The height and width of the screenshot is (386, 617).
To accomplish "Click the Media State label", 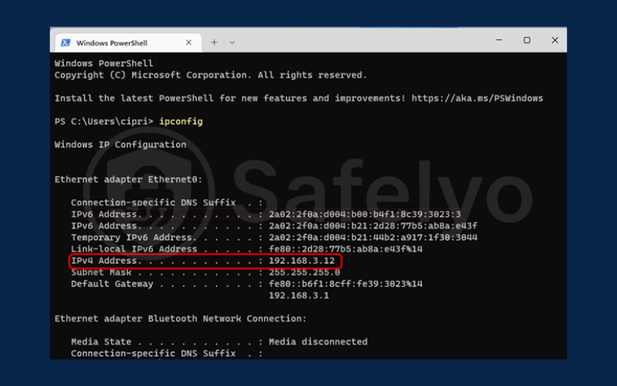I will pyautogui.click(x=101, y=342).
